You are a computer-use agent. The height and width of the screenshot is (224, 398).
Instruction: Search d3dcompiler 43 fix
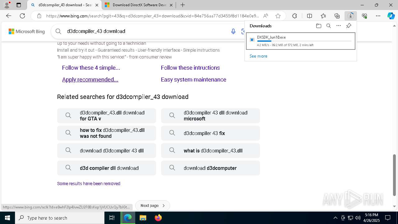tap(211, 133)
